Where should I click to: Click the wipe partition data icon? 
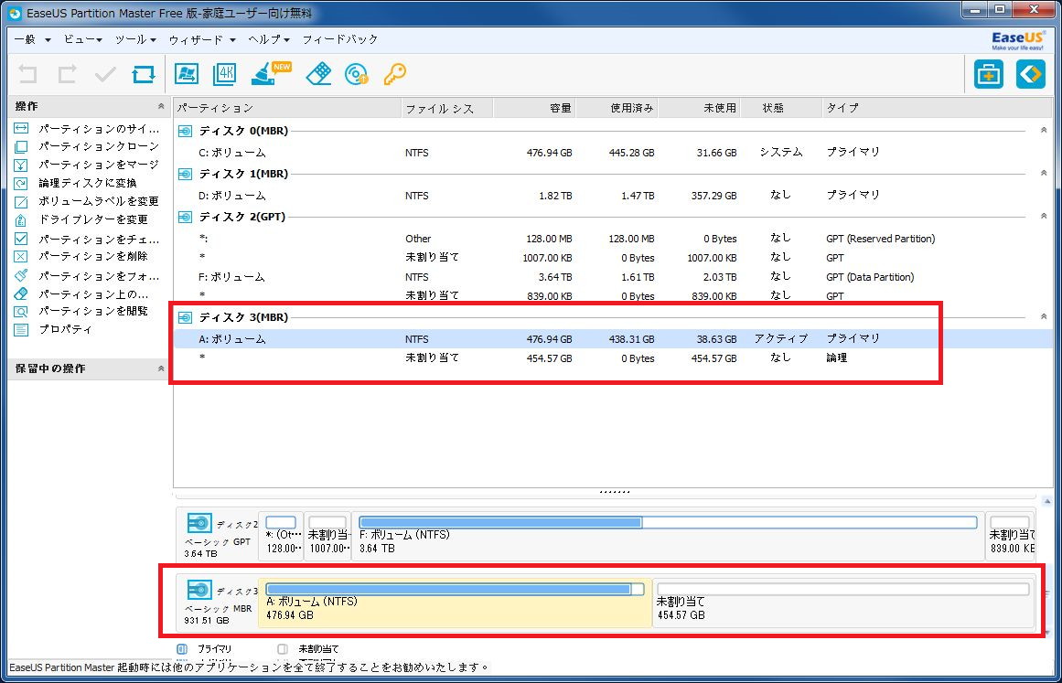coord(21,293)
